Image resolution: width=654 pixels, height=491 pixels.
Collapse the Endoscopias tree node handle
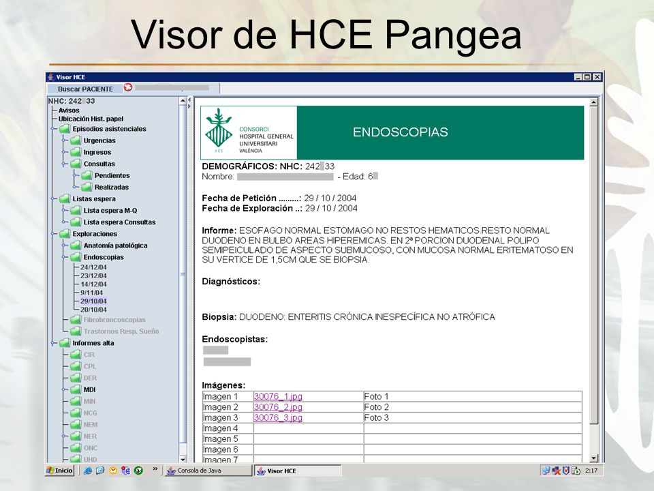pos(64,257)
